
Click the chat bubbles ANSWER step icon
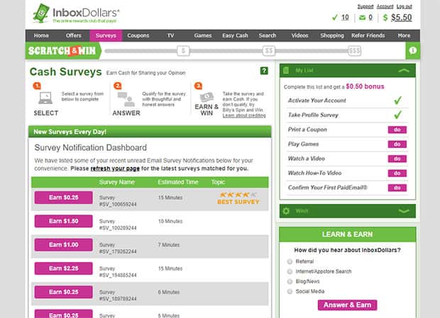click(126, 99)
